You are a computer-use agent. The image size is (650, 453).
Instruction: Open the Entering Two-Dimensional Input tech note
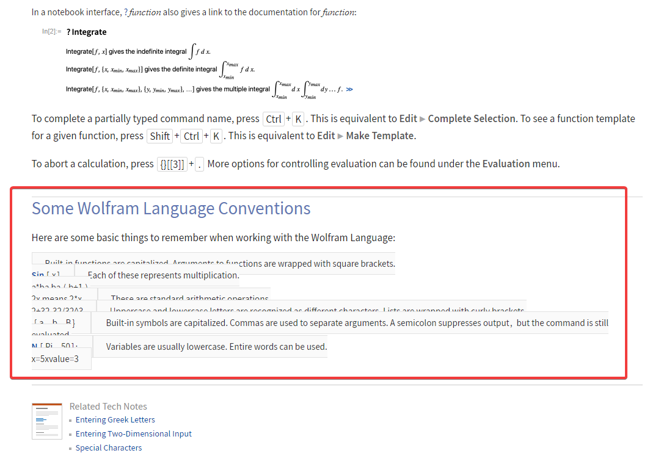tap(133, 434)
